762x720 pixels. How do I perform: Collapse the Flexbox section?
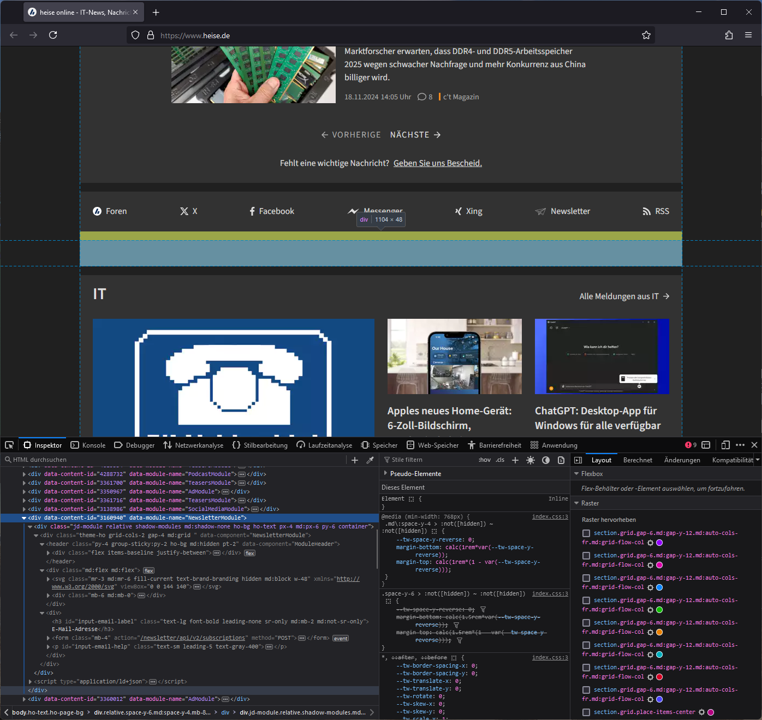(576, 474)
